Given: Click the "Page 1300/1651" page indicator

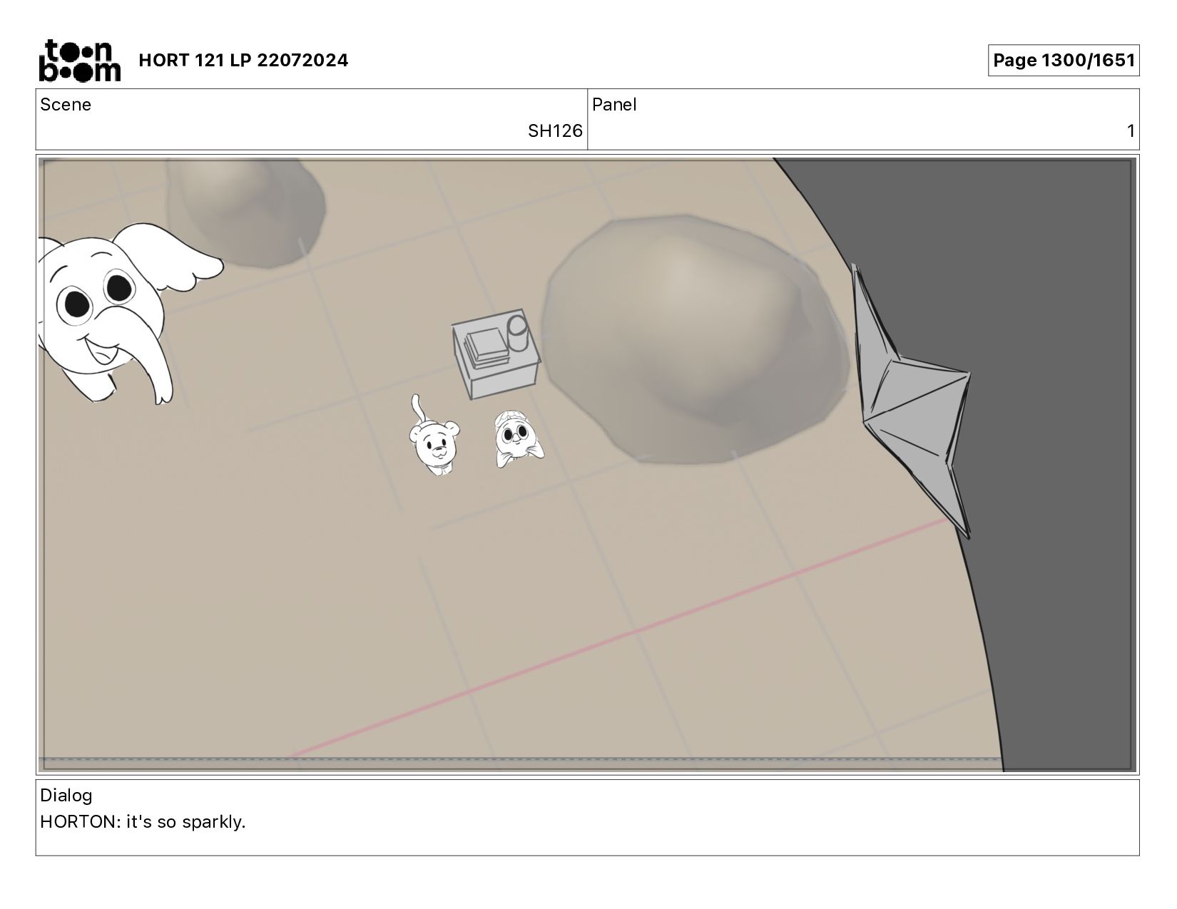Looking at the screenshot, I should 1064,61.
